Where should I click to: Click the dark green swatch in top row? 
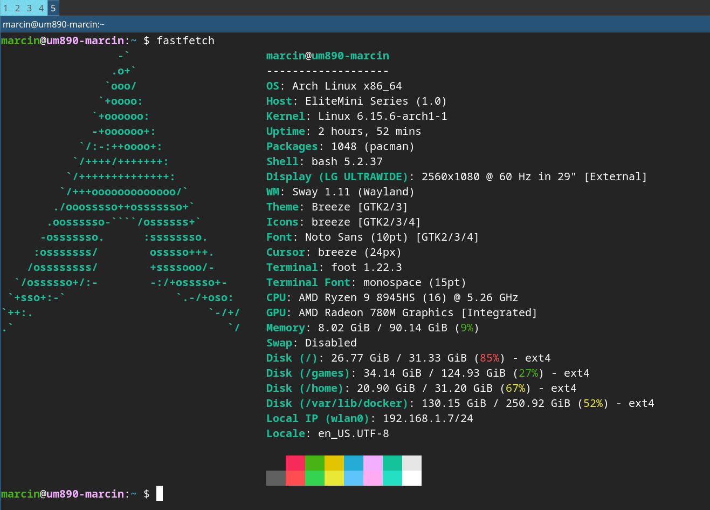314,463
